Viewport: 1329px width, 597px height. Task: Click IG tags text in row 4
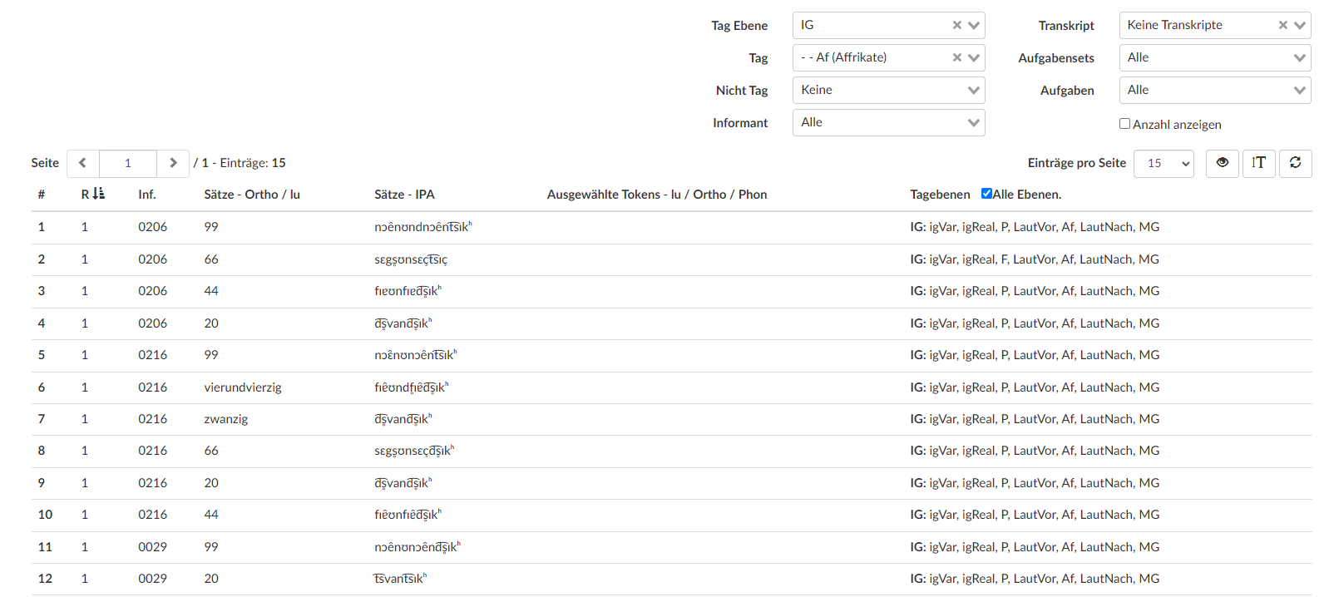(1035, 323)
